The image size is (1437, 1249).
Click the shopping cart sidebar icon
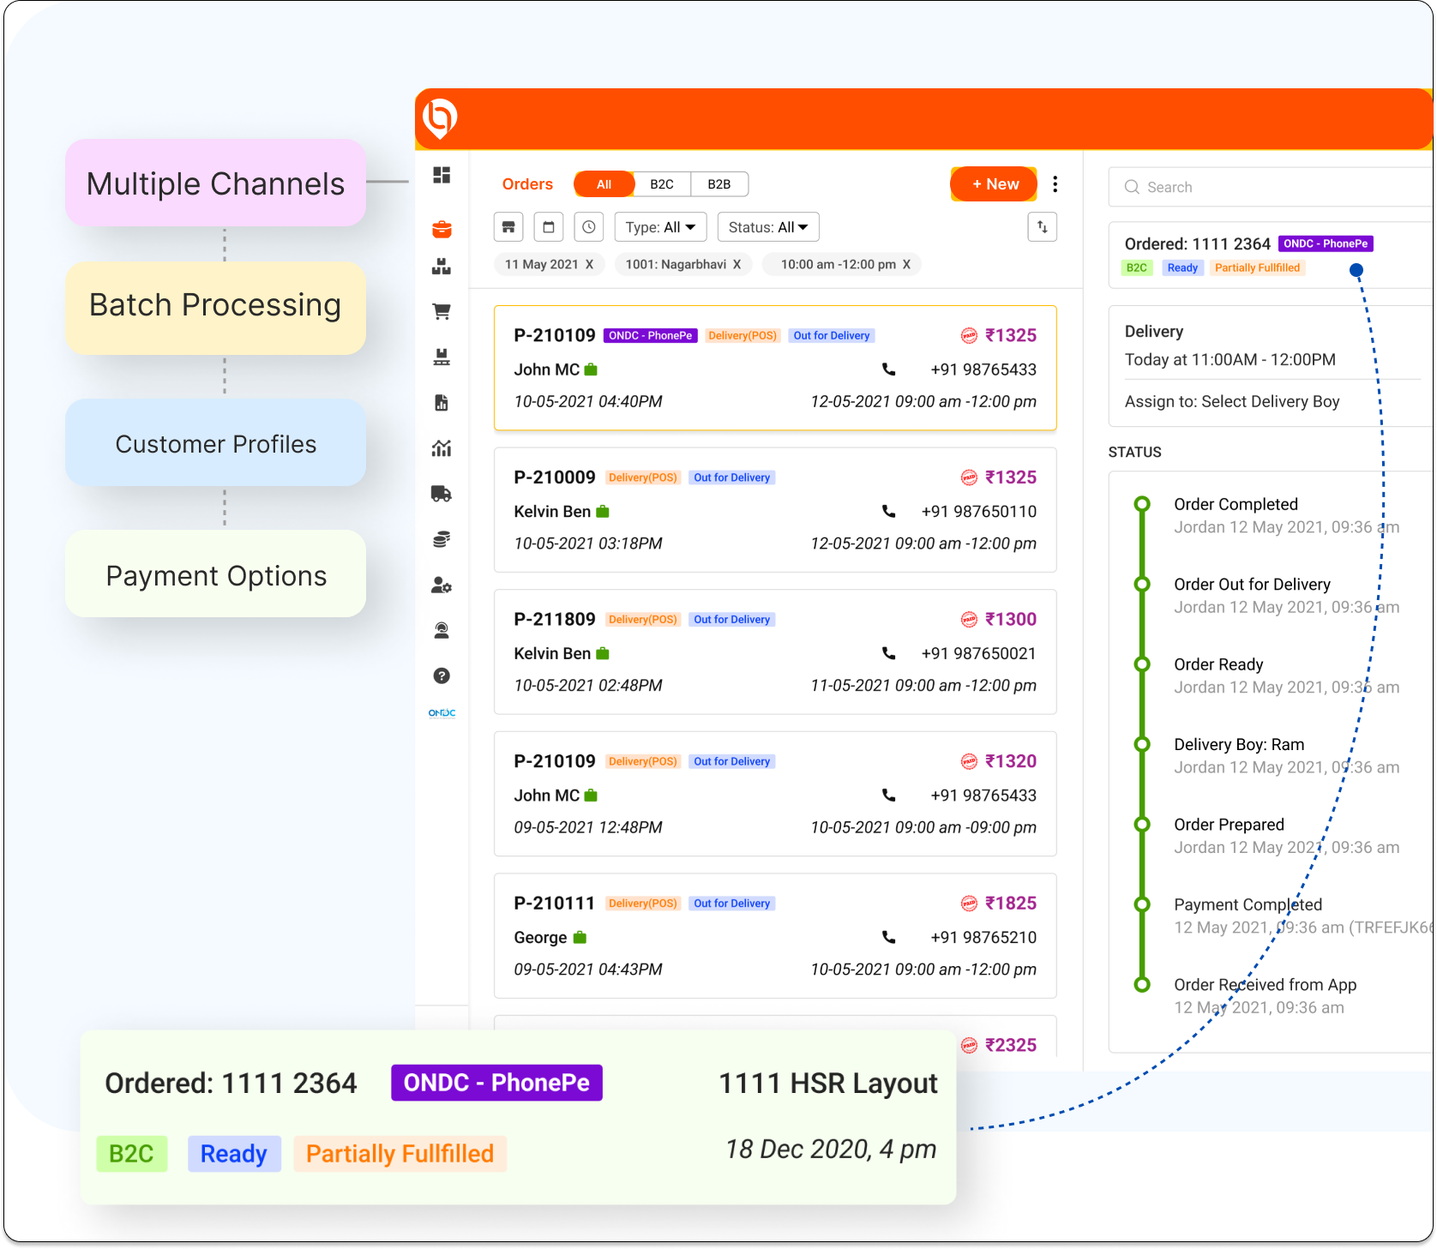[442, 311]
